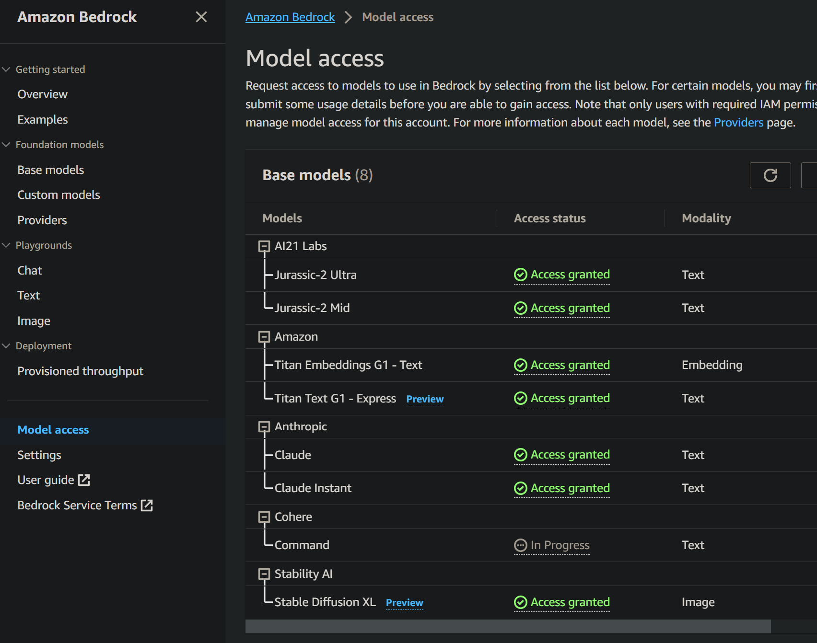Click Titan Embeddings G1 - Text model name
The height and width of the screenshot is (643, 817).
348,365
